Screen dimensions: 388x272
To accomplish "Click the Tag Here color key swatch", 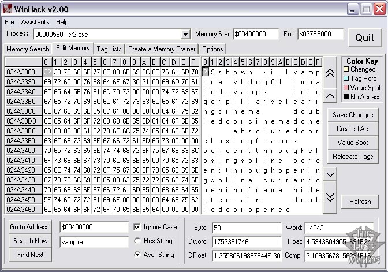I will [x=346, y=79].
